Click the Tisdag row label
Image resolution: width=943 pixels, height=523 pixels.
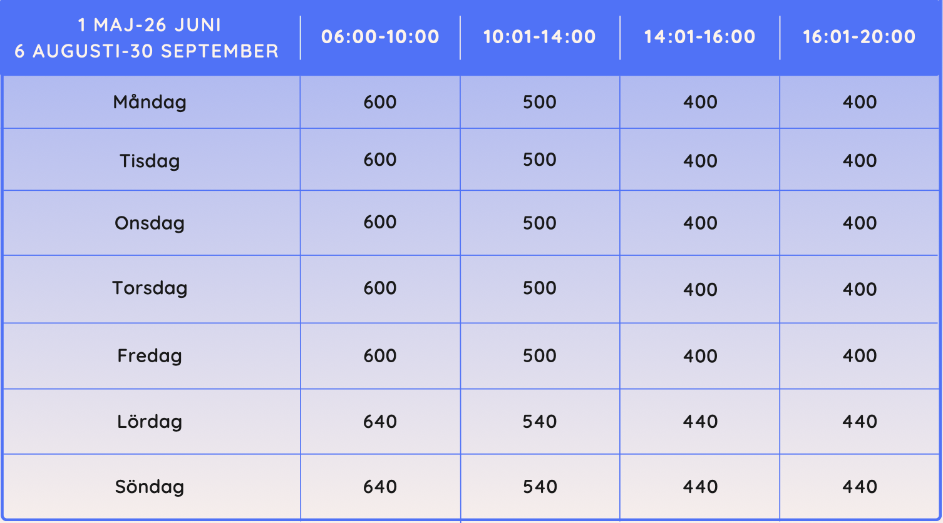pyautogui.click(x=150, y=161)
